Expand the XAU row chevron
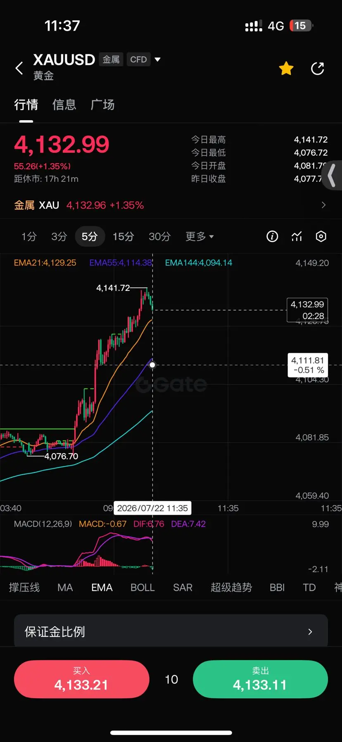 323,205
